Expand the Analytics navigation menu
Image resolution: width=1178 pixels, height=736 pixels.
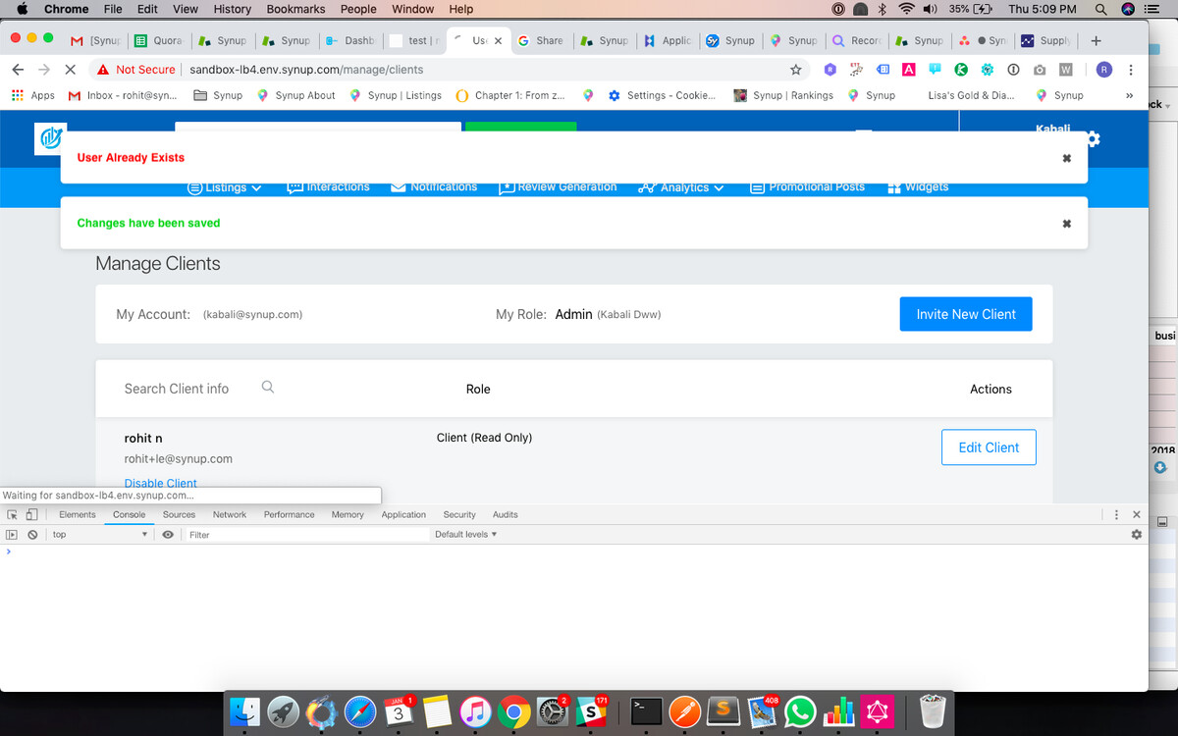tap(682, 187)
